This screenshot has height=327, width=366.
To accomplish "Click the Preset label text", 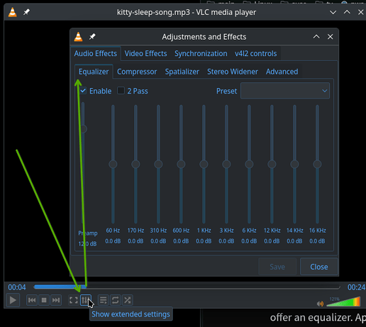I will point(226,91).
